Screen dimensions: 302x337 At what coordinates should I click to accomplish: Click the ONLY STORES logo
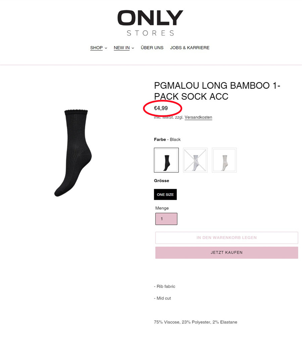150,23
